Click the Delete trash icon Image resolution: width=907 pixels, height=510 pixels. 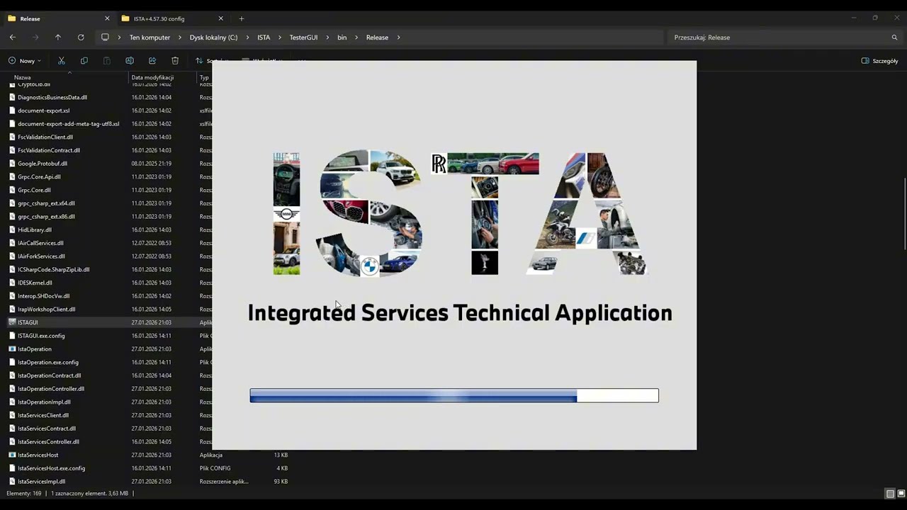click(175, 61)
